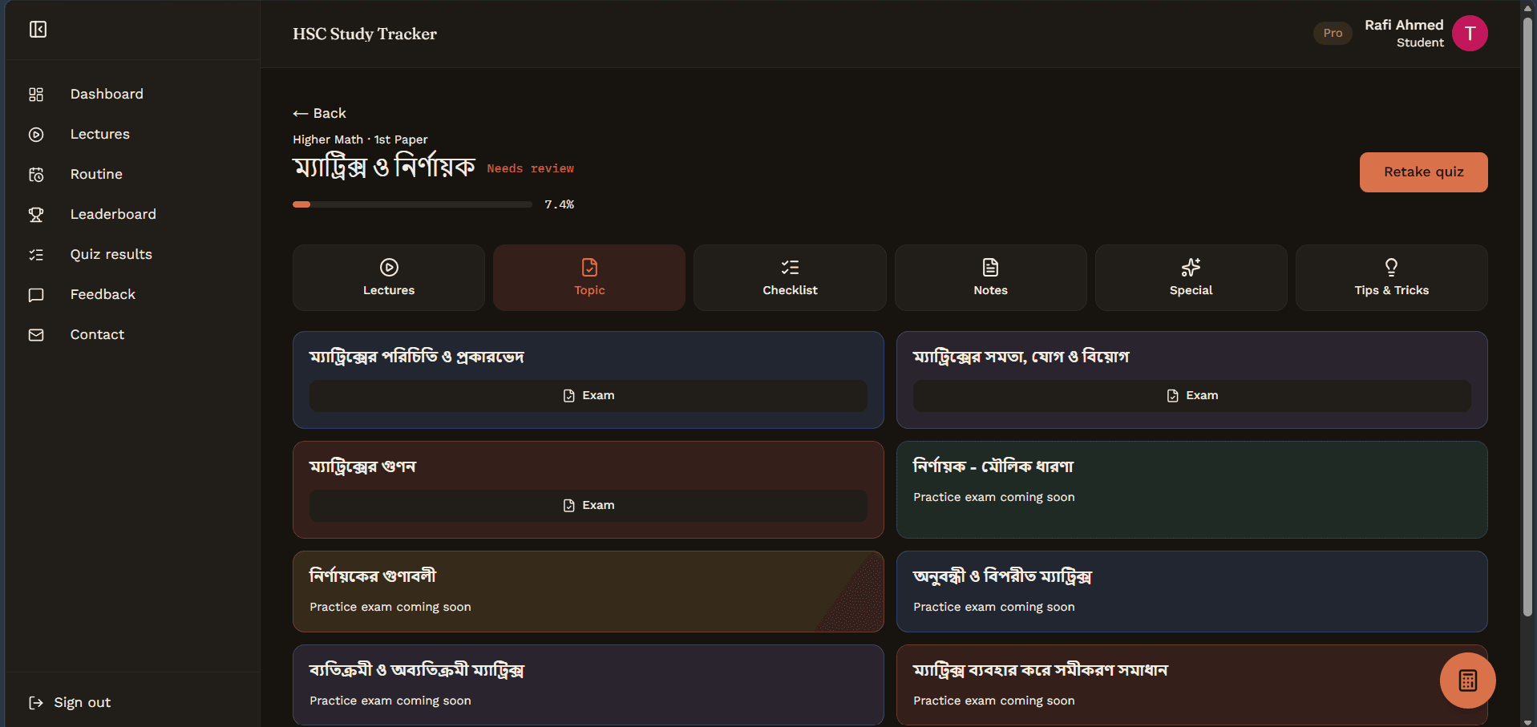Open Leaderboard from the sidebar
This screenshot has height=727, width=1537.
pyautogui.click(x=113, y=215)
